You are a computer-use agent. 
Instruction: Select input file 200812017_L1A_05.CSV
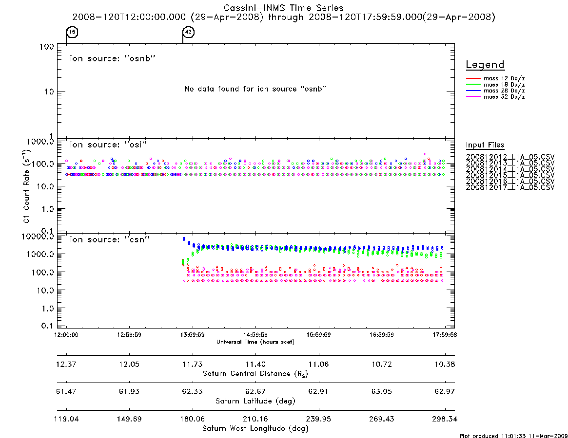[510, 187]
